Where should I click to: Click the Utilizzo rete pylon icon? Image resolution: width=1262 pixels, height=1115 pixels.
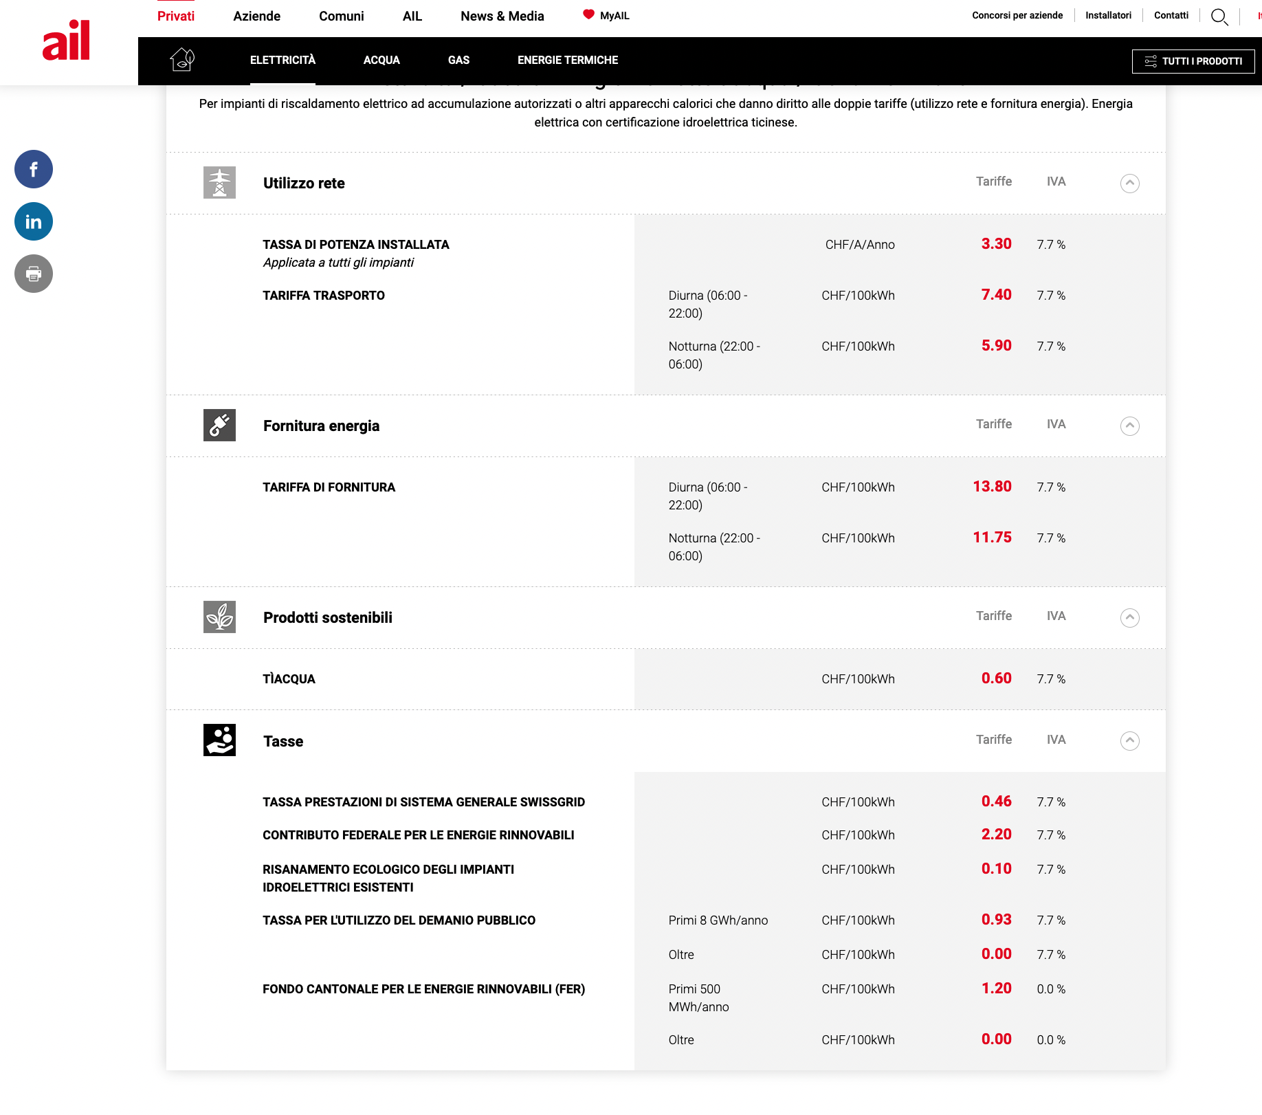[219, 183]
